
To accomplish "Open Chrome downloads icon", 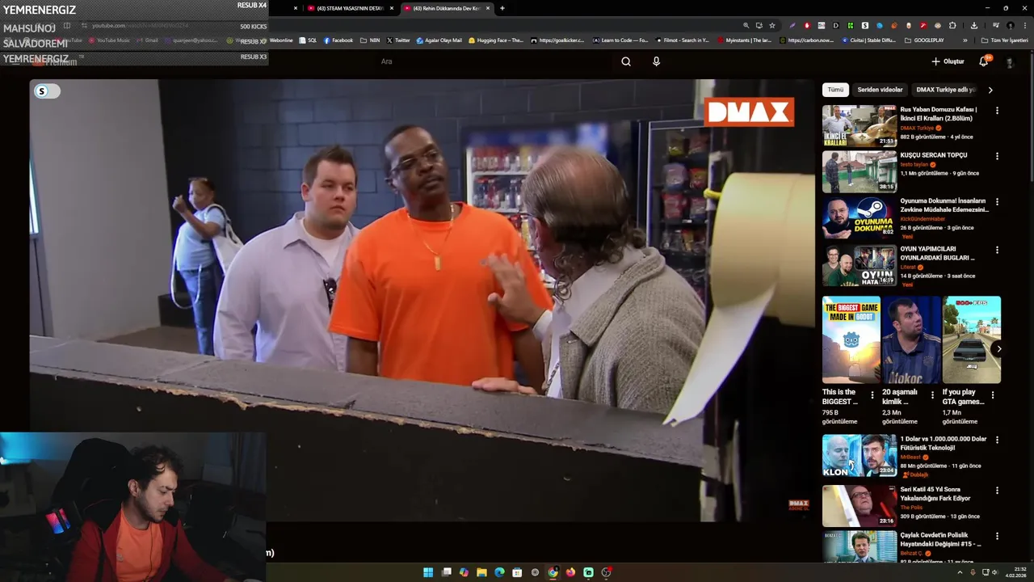I will pyautogui.click(x=974, y=25).
